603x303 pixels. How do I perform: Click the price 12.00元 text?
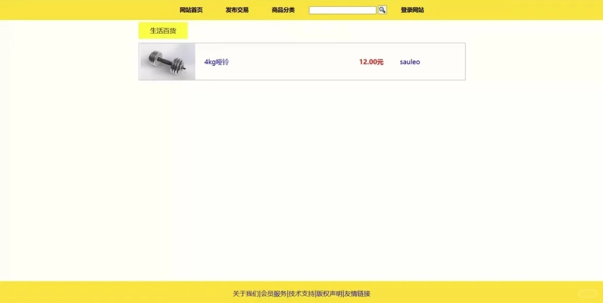pyautogui.click(x=371, y=61)
